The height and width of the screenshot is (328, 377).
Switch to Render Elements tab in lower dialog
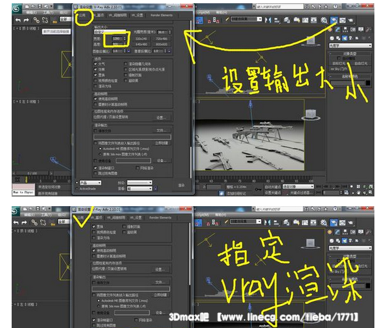click(x=161, y=218)
